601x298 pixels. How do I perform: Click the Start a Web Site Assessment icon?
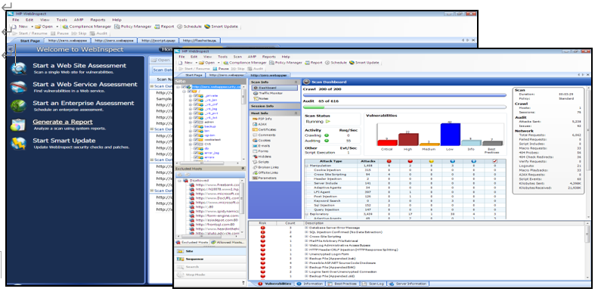[18, 68]
